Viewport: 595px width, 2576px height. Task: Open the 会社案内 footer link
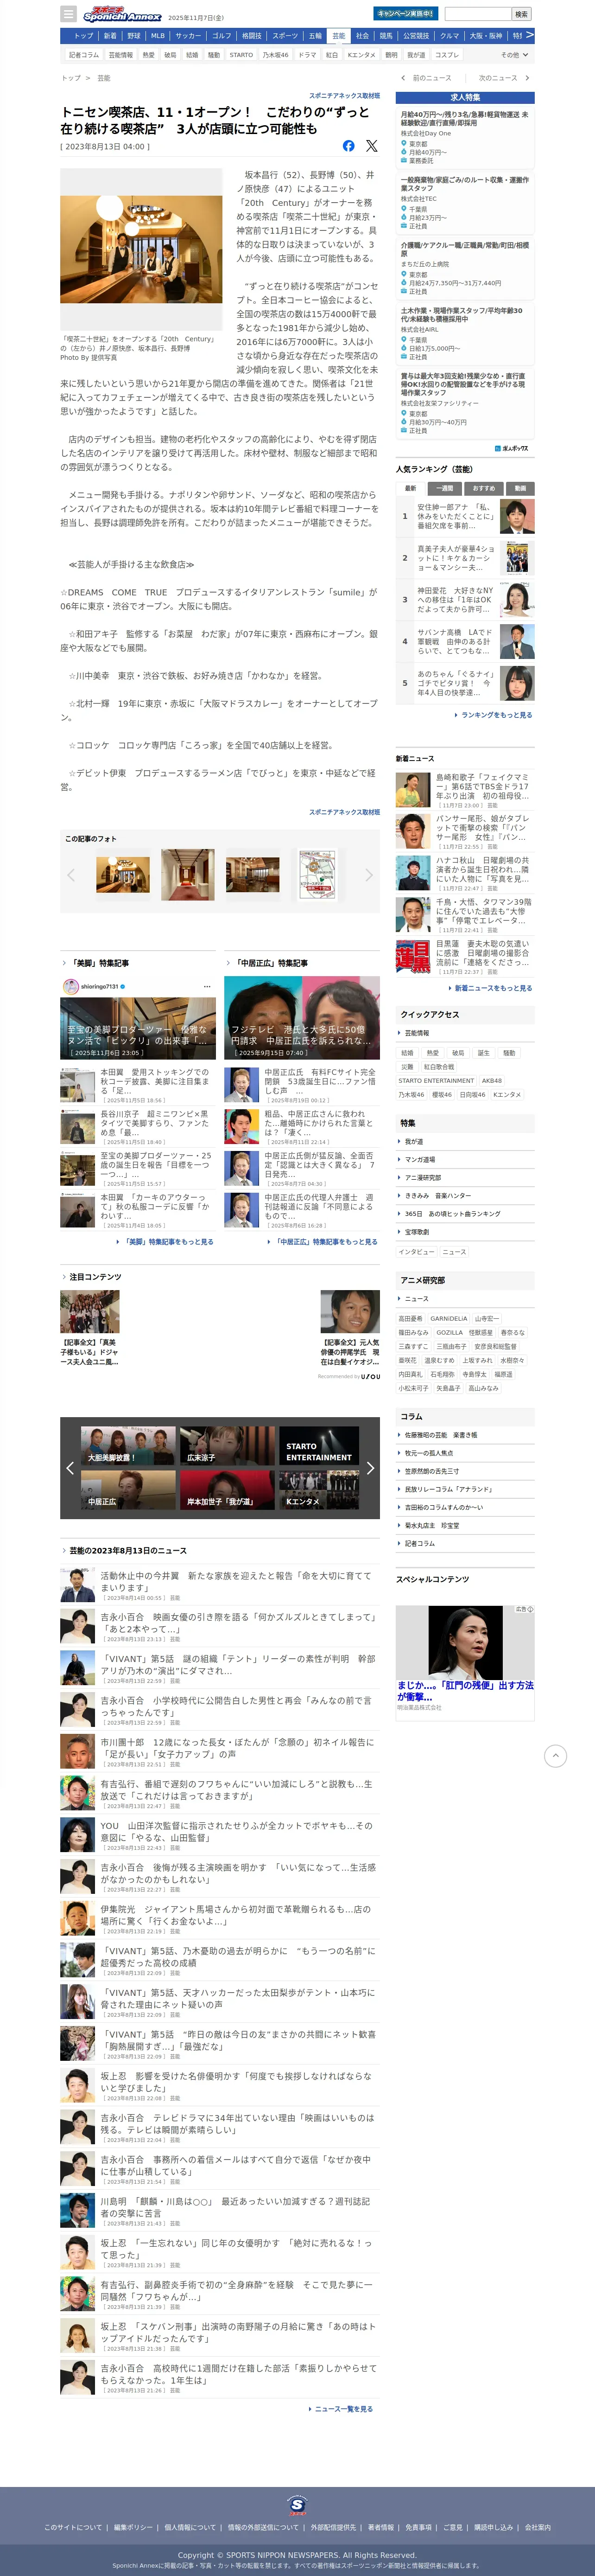(538, 2527)
